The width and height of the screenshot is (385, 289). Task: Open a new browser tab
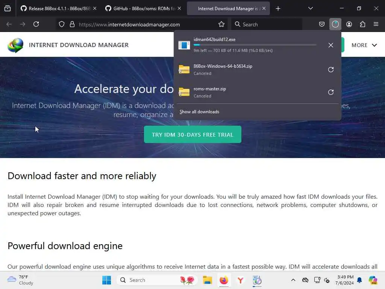278,9
